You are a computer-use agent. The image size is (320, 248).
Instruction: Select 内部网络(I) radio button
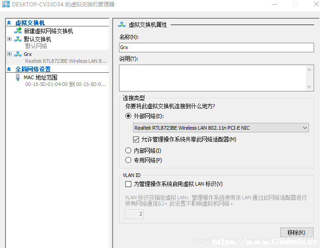point(128,151)
